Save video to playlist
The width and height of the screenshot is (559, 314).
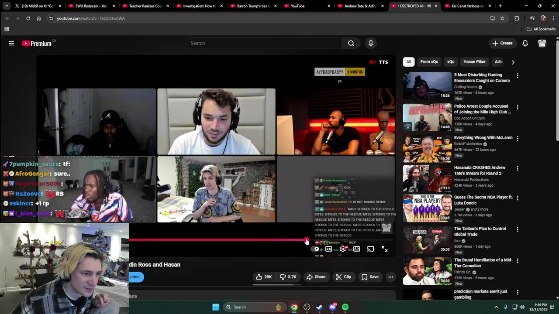[370, 277]
